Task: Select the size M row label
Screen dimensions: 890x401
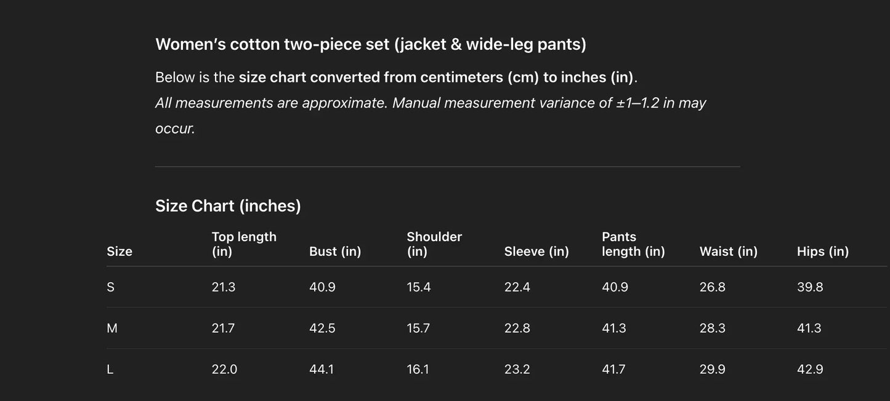Action: pyautogui.click(x=112, y=328)
